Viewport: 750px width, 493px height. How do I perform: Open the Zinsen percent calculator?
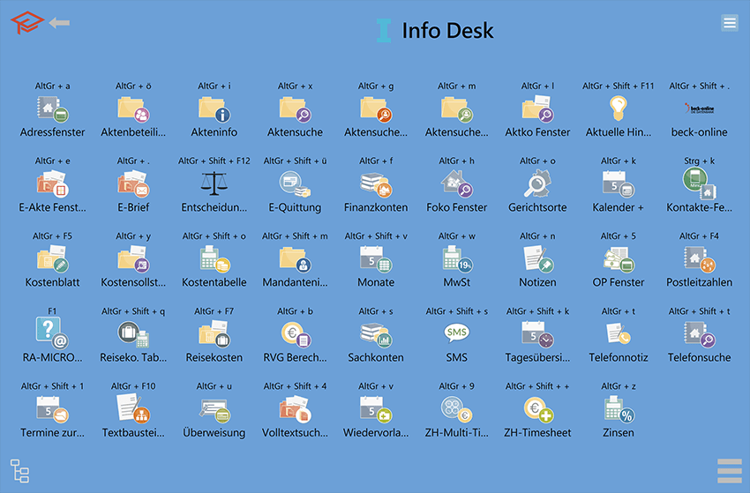click(618, 409)
